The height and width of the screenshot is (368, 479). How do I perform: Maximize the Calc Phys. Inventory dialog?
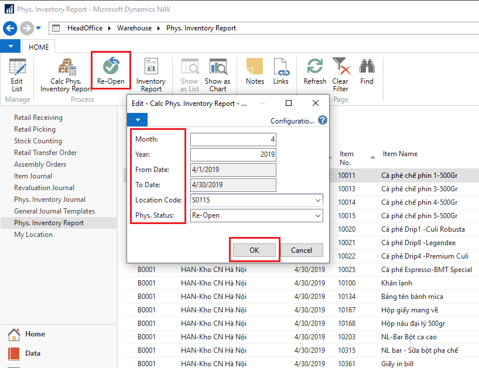click(x=288, y=103)
